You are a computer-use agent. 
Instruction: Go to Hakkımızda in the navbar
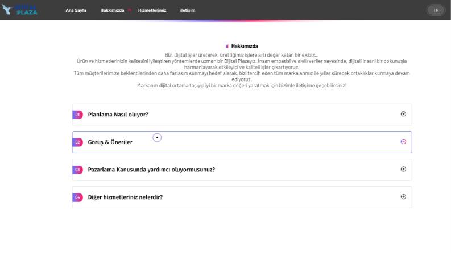pyautogui.click(x=112, y=10)
